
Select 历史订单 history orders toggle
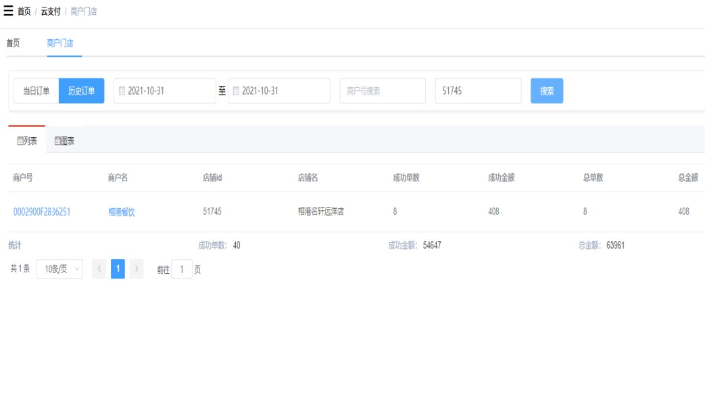pyautogui.click(x=82, y=91)
